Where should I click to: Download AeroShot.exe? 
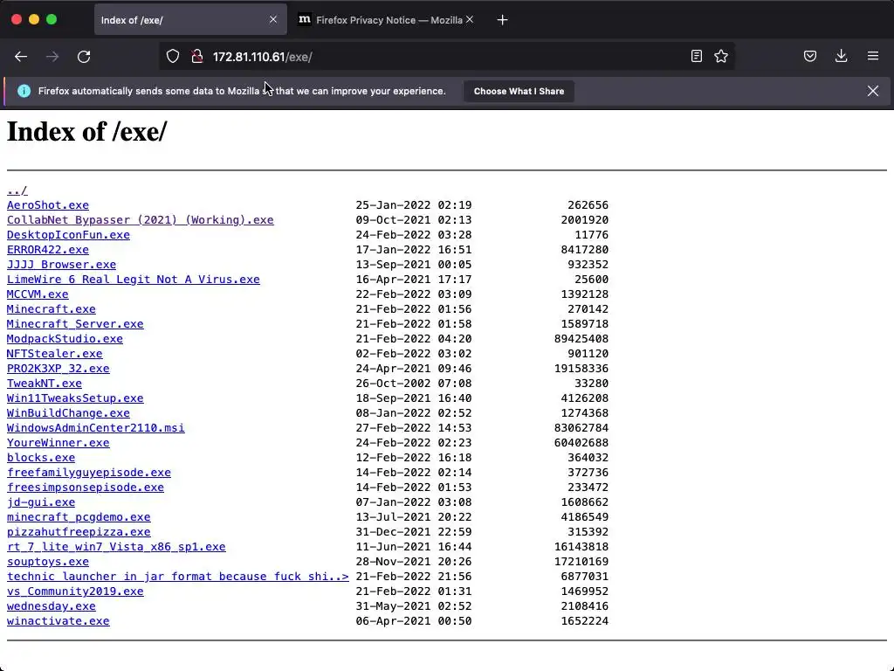point(48,204)
